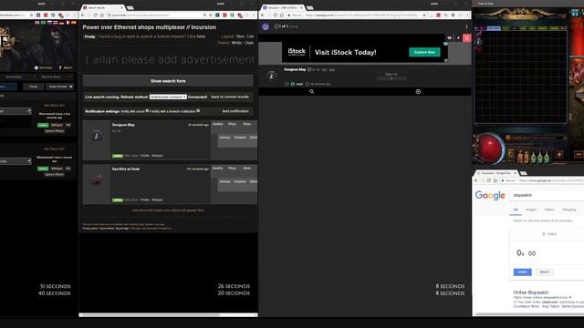This screenshot has width=584, height=328.
Task: Click the magnifier search icon in poeapp bottom bar
Action: point(312,91)
